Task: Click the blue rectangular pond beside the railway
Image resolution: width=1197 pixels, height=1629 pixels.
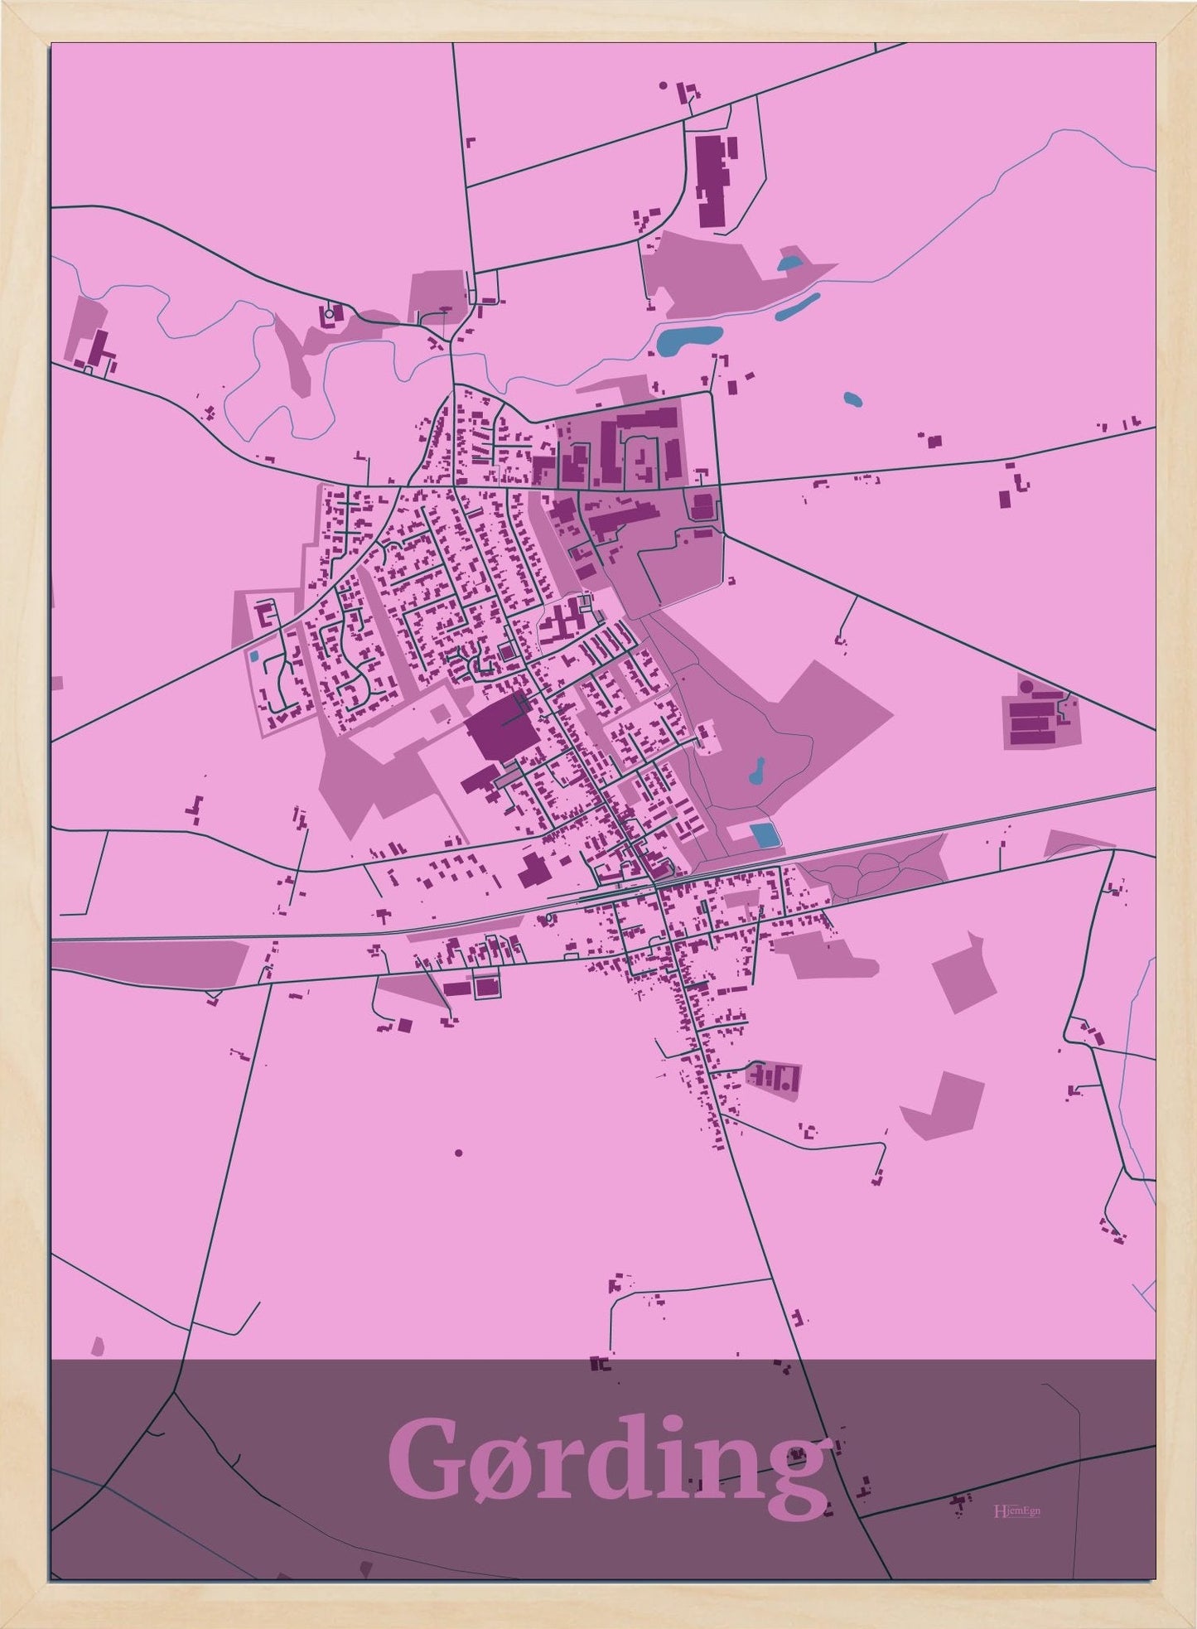Action: 765,835
